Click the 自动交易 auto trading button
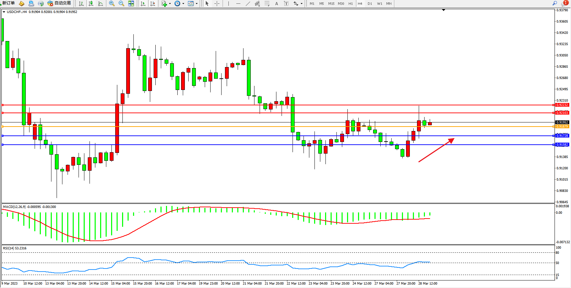The height and width of the screenshot is (288, 571). coord(59,3)
